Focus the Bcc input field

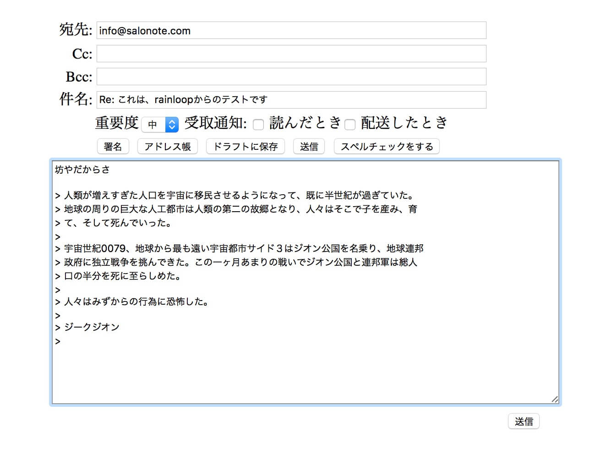291,77
